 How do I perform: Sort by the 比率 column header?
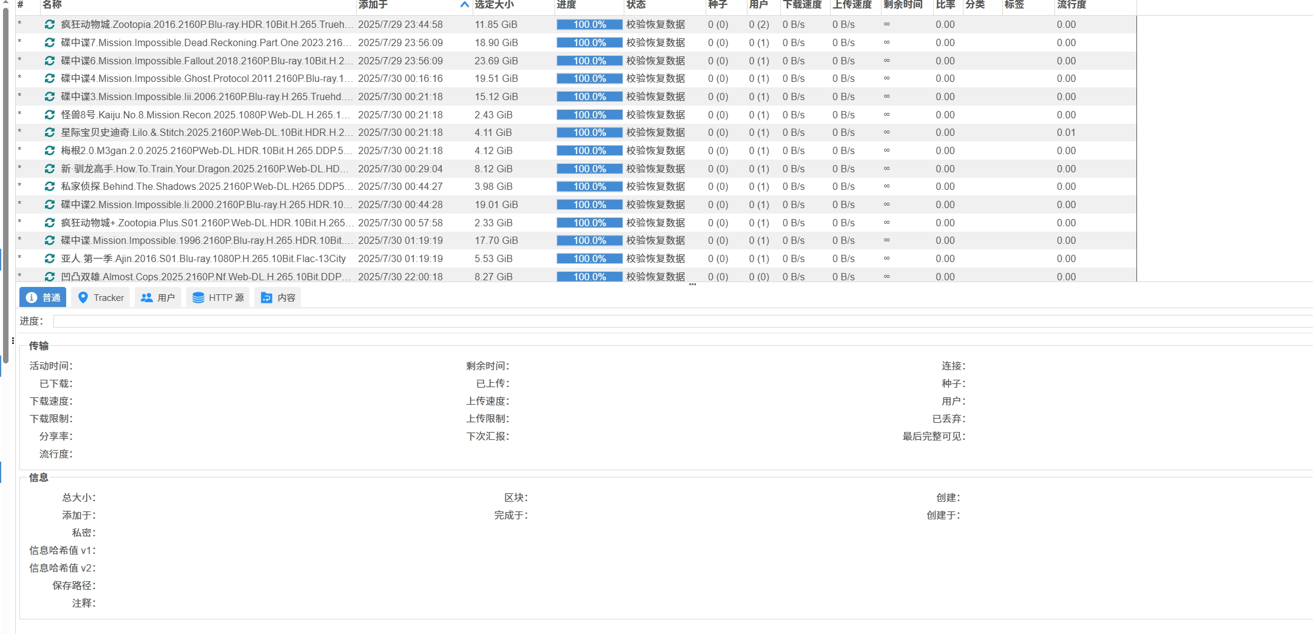point(948,5)
